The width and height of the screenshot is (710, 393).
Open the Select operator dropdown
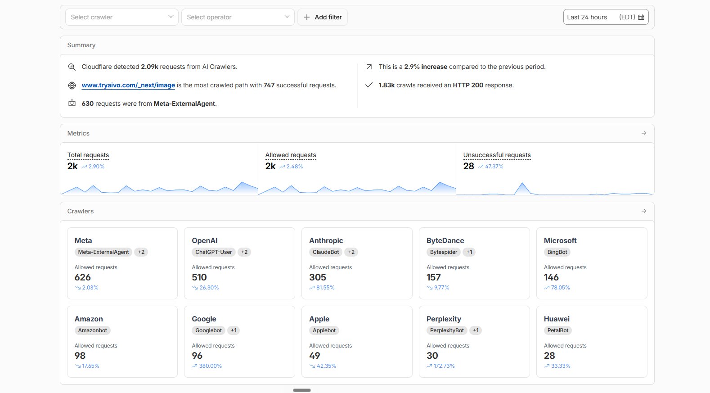(x=238, y=17)
